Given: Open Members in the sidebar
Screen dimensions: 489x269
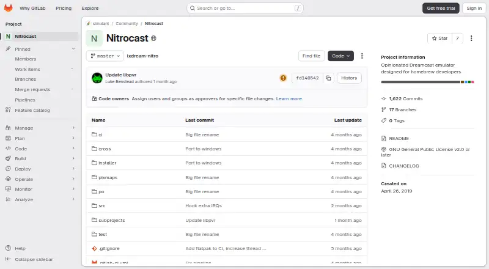Looking at the screenshot, I should coord(26,59).
